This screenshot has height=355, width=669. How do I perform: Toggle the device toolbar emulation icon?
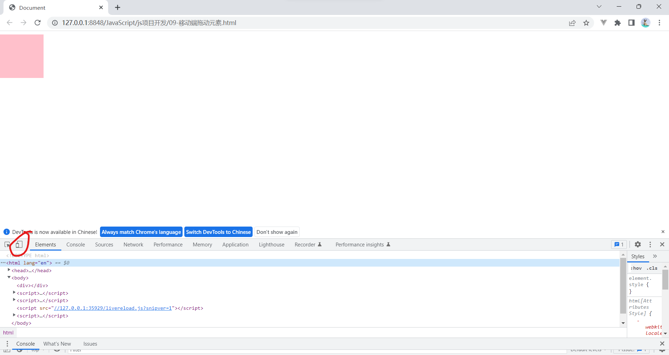(x=19, y=244)
